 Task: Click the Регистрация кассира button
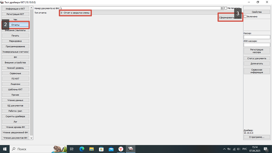tap(257, 51)
